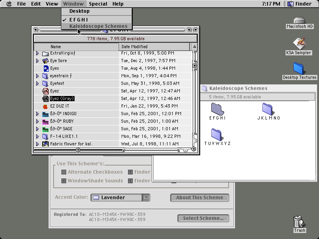This screenshot has height=239, width=319.
Task: Expand the ExtraVirgin folder disclosure triangle
Action: [x=37, y=53]
